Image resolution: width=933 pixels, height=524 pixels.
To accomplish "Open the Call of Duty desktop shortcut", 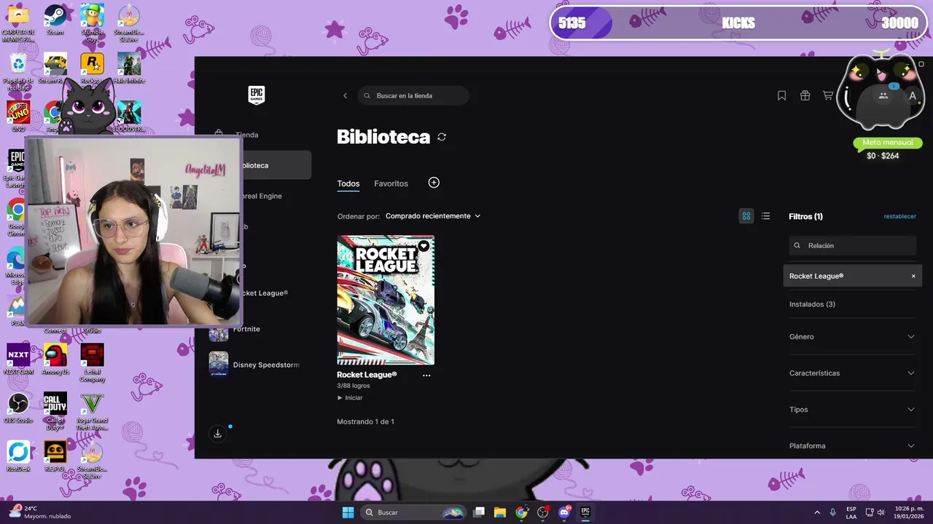I will tap(55, 411).
